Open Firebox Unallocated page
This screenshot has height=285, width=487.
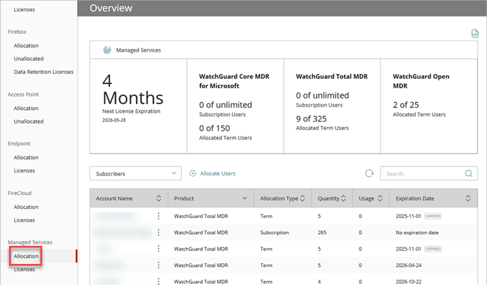(x=28, y=58)
